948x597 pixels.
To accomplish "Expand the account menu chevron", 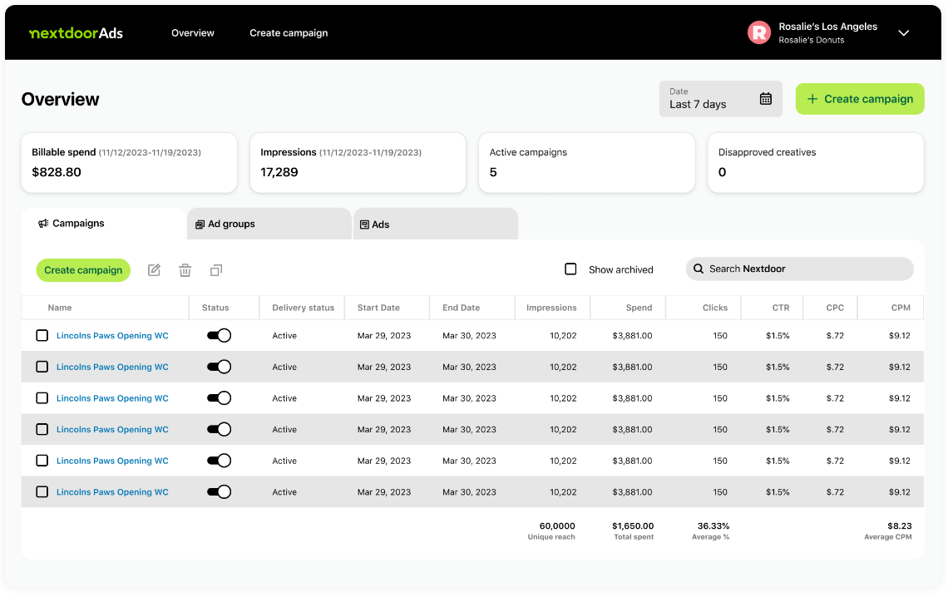I will [903, 33].
